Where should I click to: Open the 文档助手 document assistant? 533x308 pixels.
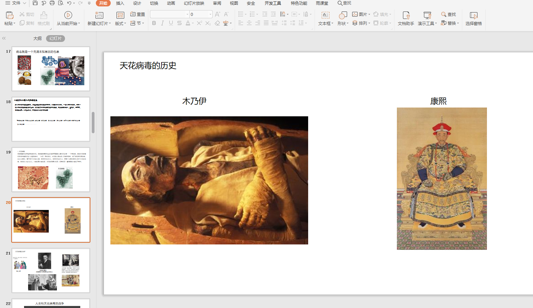[x=406, y=15]
